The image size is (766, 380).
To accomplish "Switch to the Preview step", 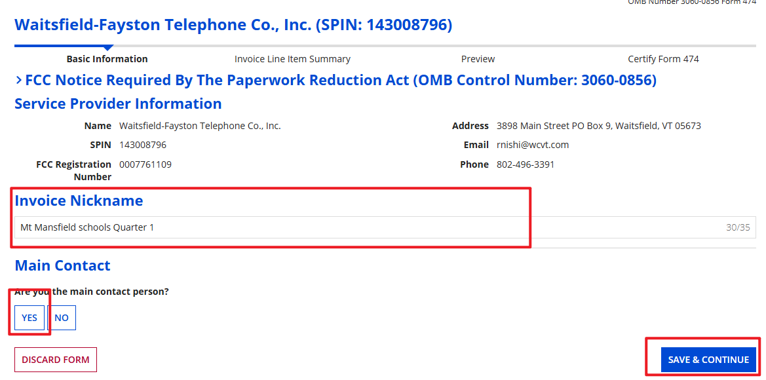I will click(x=478, y=59).
